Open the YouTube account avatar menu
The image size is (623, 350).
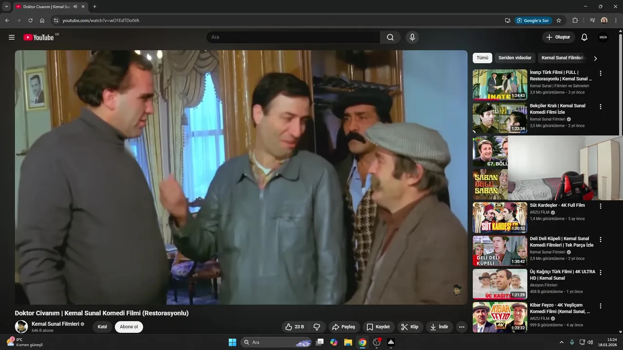pos(603,37)
